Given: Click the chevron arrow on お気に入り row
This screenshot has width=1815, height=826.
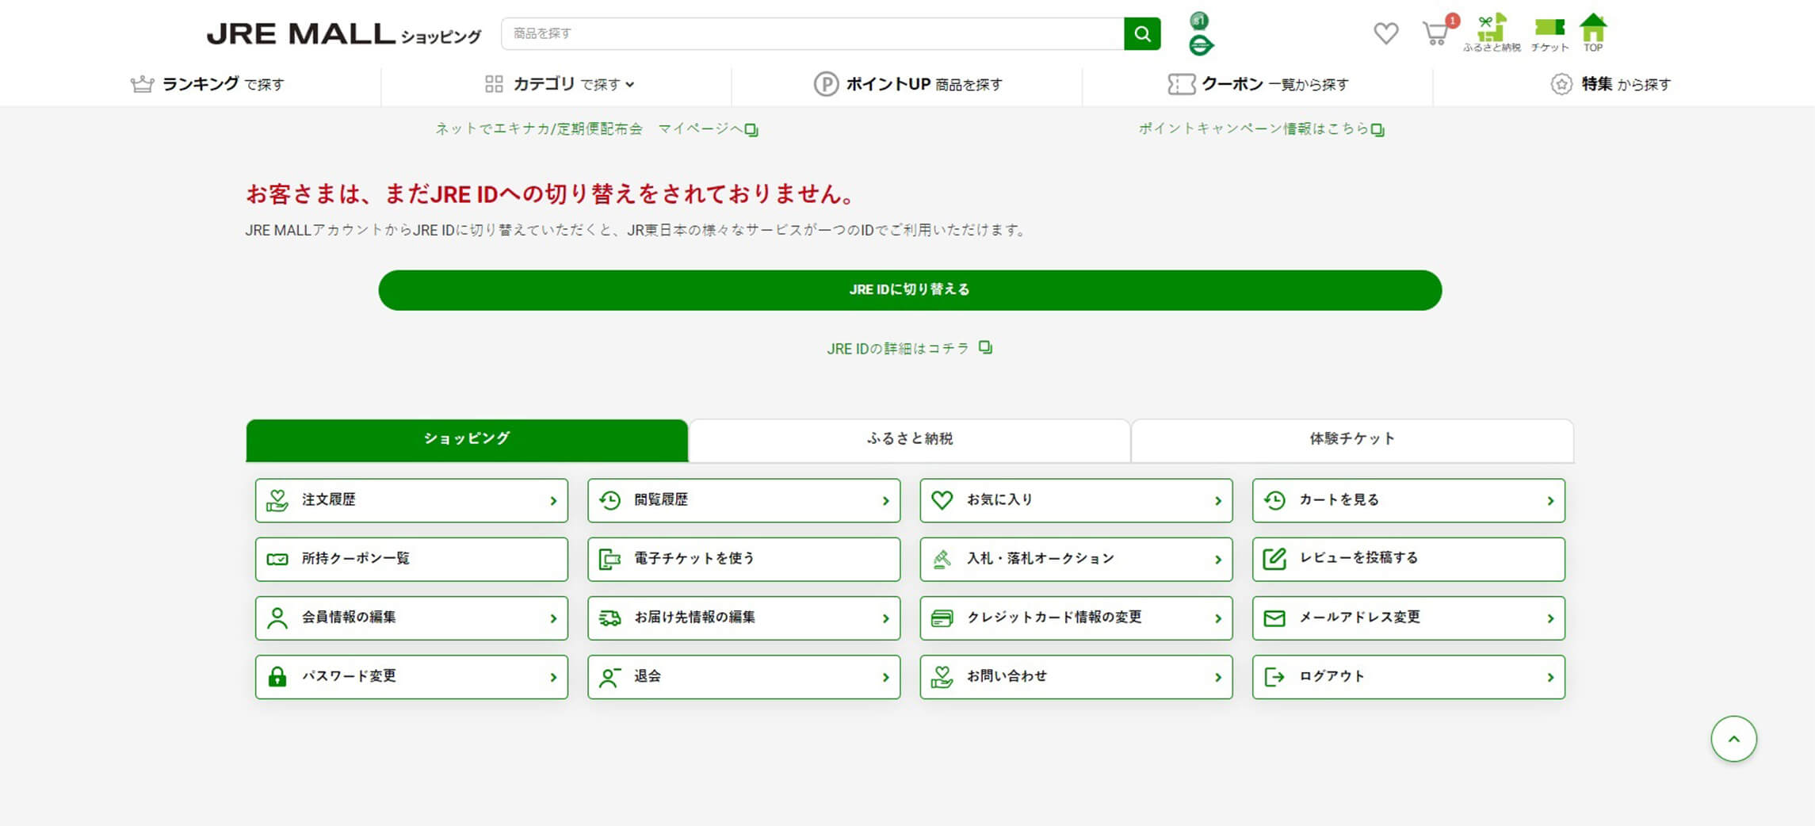Looking at the screenshot, I should pos(1218,501).
